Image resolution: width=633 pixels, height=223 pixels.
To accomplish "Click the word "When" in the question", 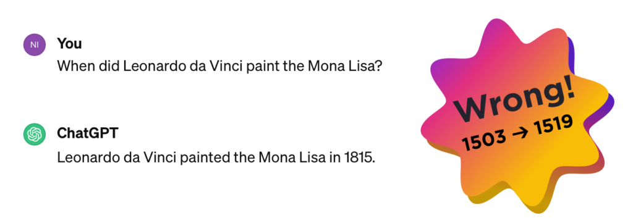I will click(75, 65).
